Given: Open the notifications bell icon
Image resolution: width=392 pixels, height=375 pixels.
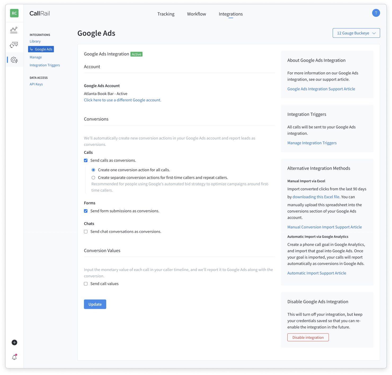Looking at the screenshot, I should point(15,357).
